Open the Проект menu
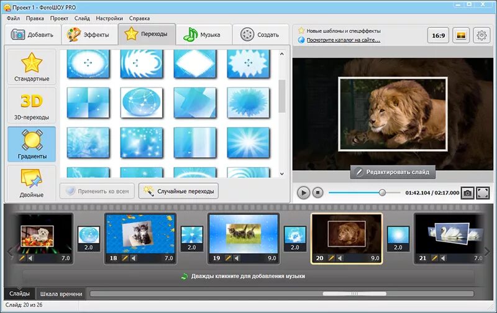The image size is (497, 313). 59,19
